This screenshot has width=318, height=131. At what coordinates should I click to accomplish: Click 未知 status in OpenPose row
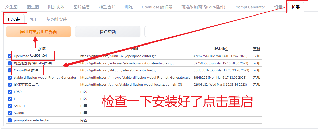257,56
